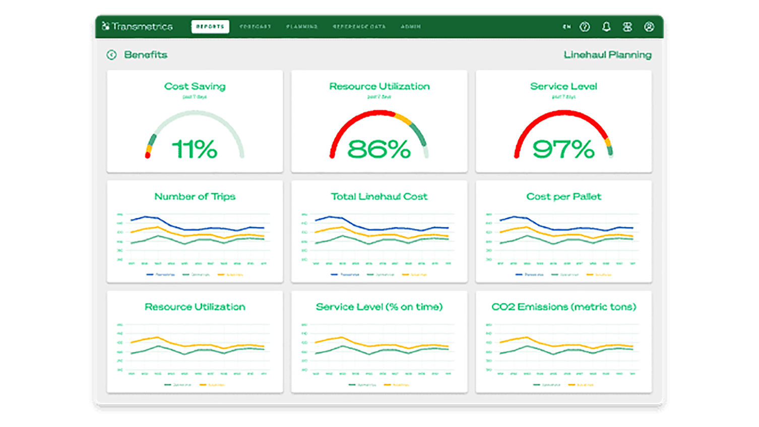Open the help icon in the header
Screen dimensions: 759x427
(585, 27)
